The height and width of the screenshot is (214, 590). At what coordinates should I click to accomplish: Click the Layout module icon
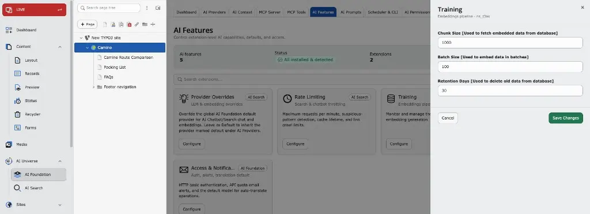17,61
